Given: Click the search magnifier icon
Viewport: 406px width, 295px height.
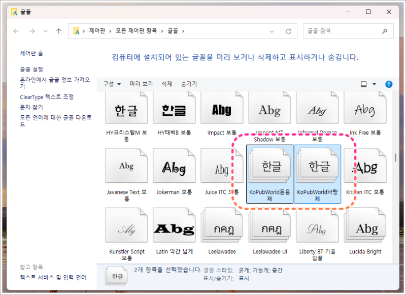Looking at the screenshot, I should [x=385, y=31].
